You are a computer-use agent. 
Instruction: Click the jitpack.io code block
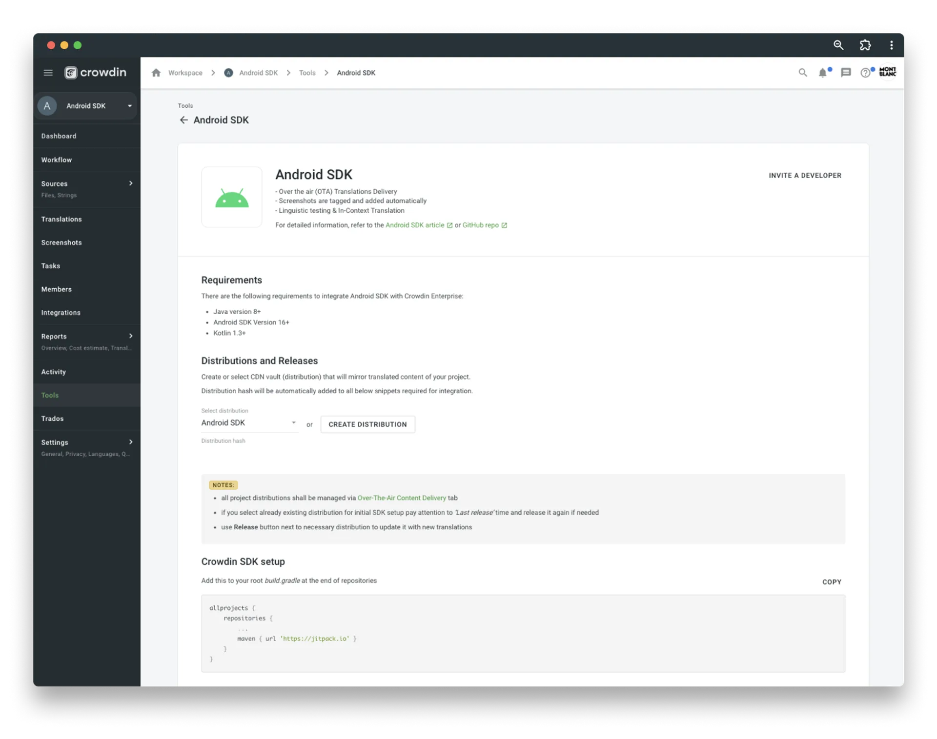click(523, 633)
